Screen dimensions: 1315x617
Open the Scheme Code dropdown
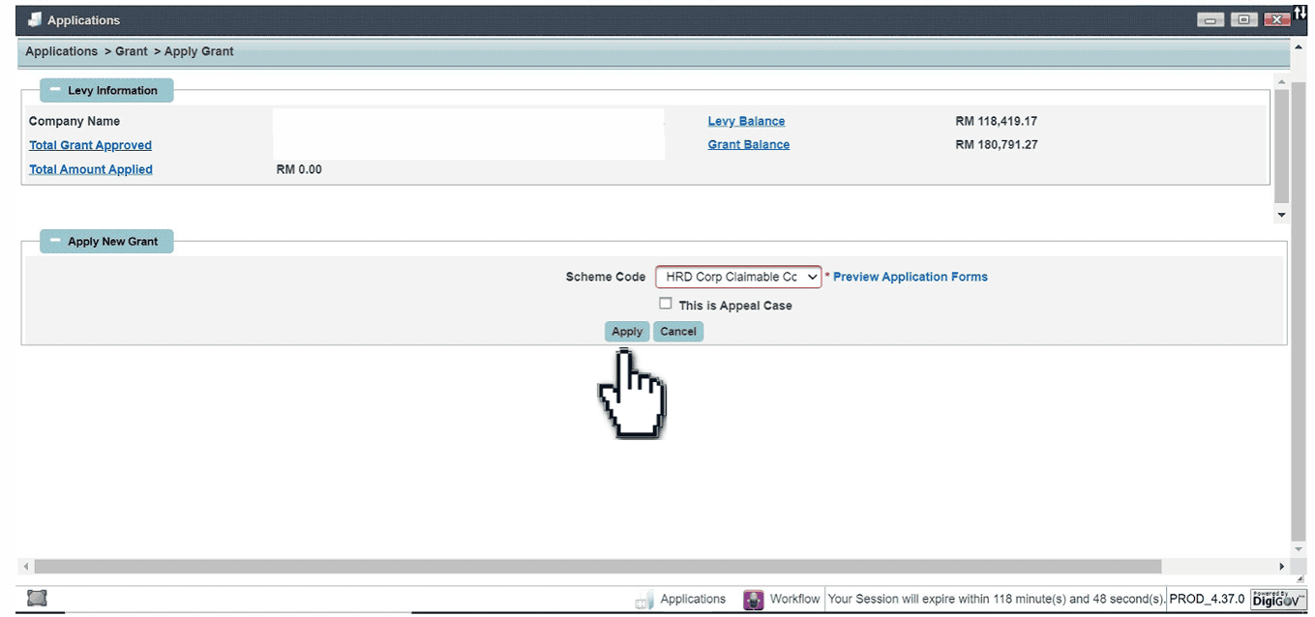738,277
